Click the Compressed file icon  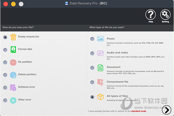click(100, 82)
